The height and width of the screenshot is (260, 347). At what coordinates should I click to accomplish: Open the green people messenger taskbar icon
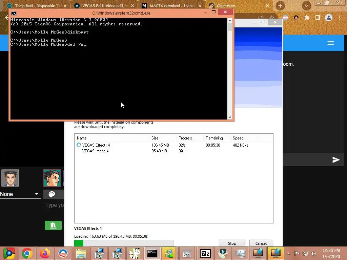(x=169, y=253)
